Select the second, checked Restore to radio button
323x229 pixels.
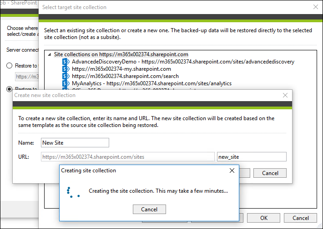[10, 89]
